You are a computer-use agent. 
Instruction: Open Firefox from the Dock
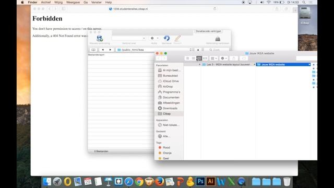pos(159,182)
